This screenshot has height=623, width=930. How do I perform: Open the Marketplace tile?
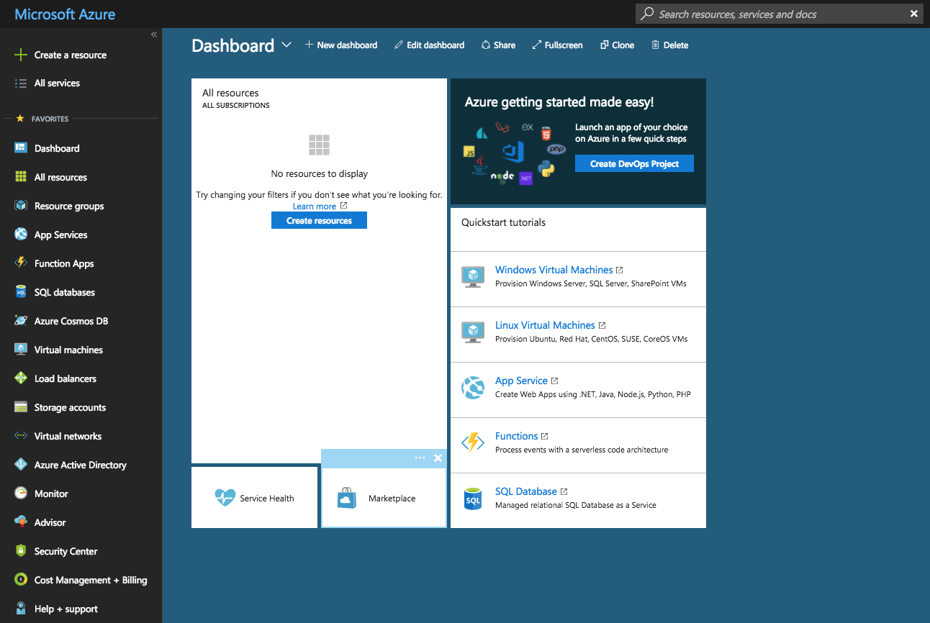(x=384, y=498)
